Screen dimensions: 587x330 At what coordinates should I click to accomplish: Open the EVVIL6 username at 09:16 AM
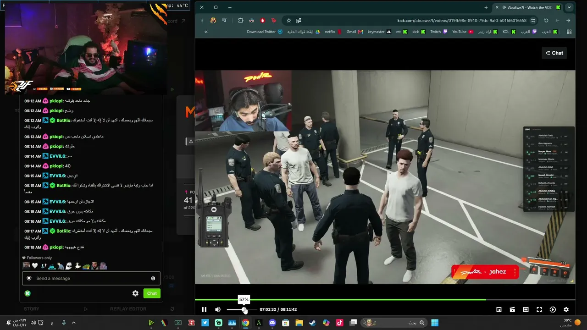(x=58, y=221)
